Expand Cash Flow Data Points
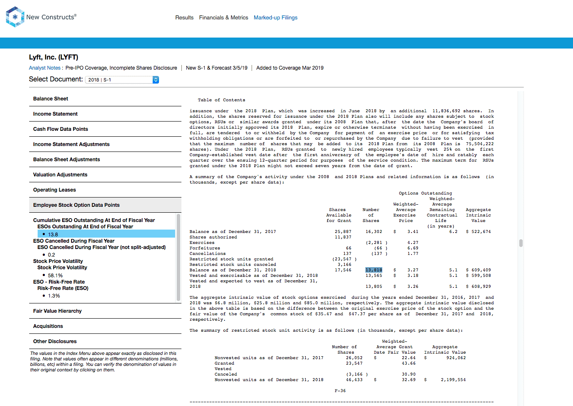The width and height of the screenshot is (573, 406). click(x=105, y=129)
